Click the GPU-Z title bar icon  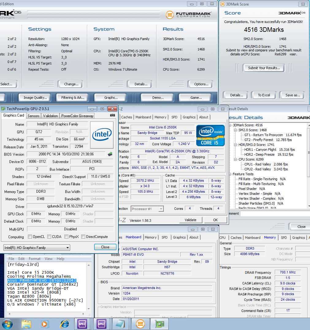tap(3, 109)
